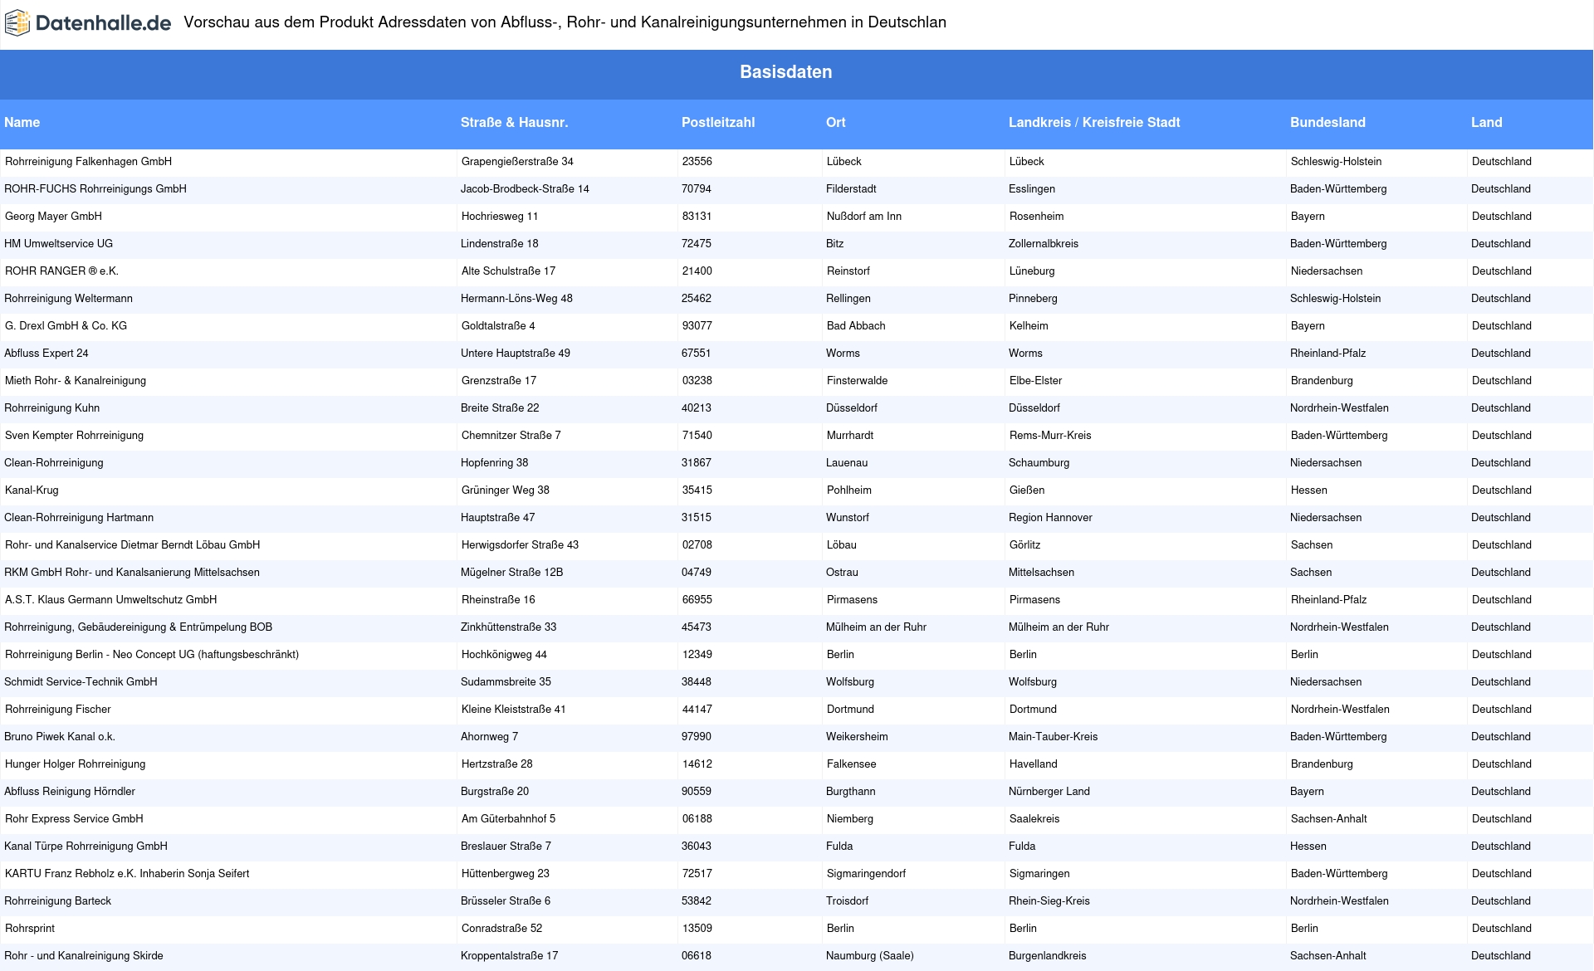Click postal code 97990

[x=697, y=737]
